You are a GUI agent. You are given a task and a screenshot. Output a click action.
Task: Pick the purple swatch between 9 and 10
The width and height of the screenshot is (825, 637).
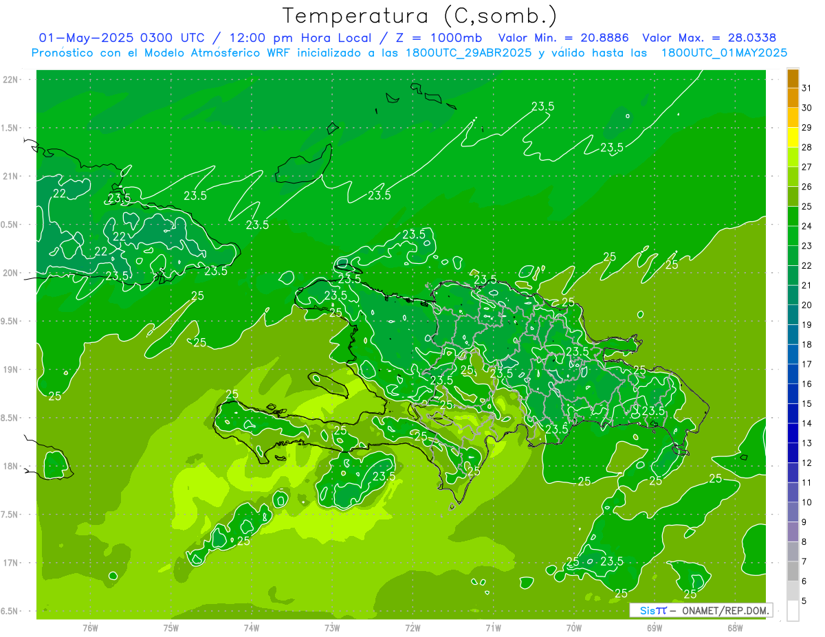(793, 512)
